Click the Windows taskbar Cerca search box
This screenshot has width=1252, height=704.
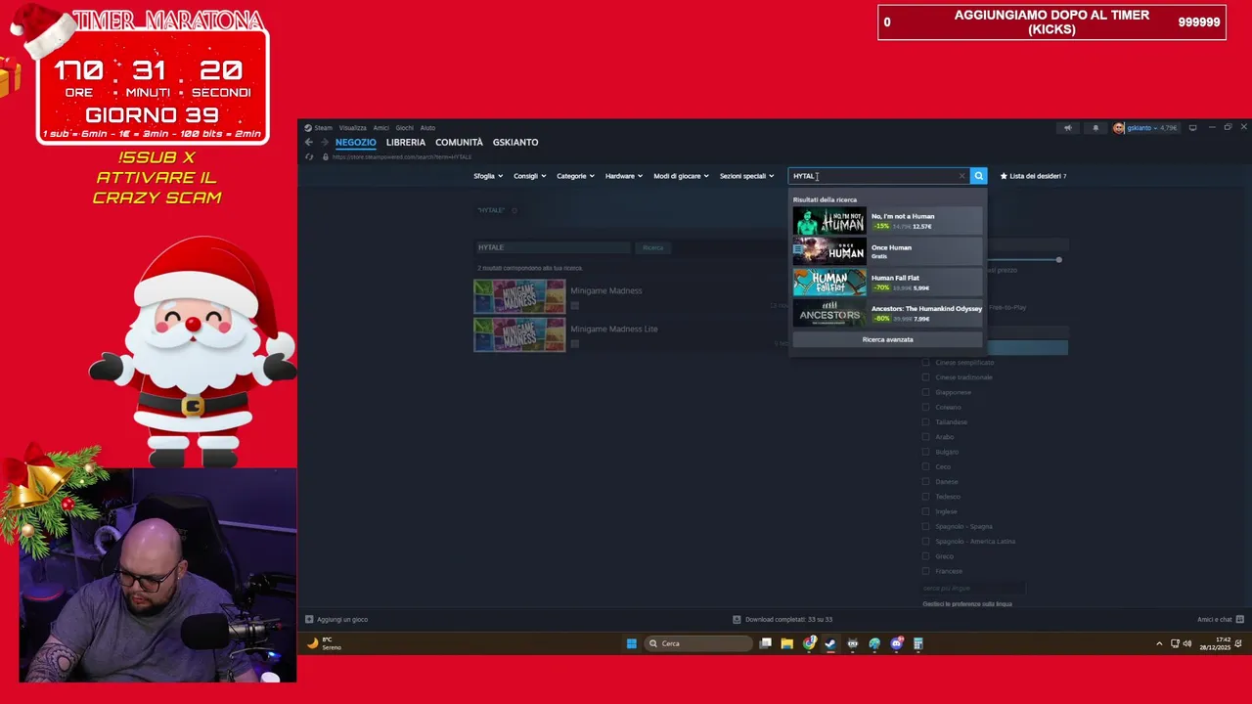click(x=699, y=643)
